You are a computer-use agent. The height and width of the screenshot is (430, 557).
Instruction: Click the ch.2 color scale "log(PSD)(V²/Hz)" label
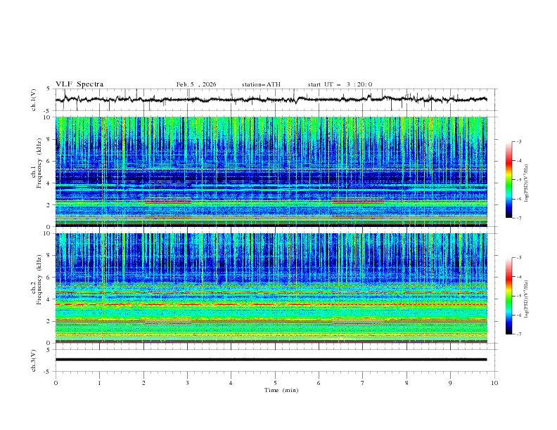pos(527,299)
